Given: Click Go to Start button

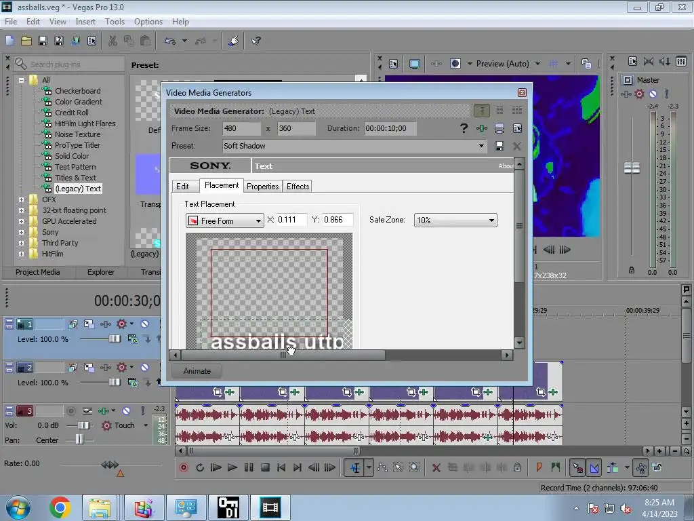Looking at the screenshot, I should coord(281,468).
